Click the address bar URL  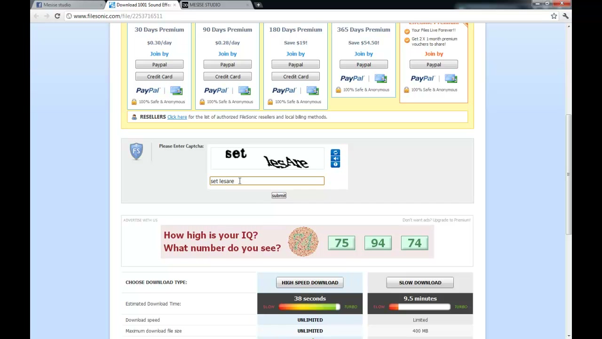click(118, 16)
